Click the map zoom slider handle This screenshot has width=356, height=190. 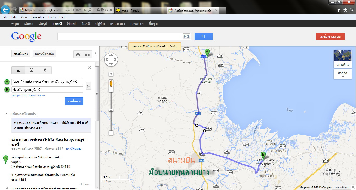[111, 110]
